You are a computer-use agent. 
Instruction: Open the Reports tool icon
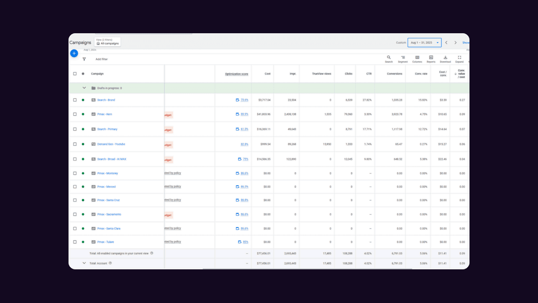pos(431,58)
